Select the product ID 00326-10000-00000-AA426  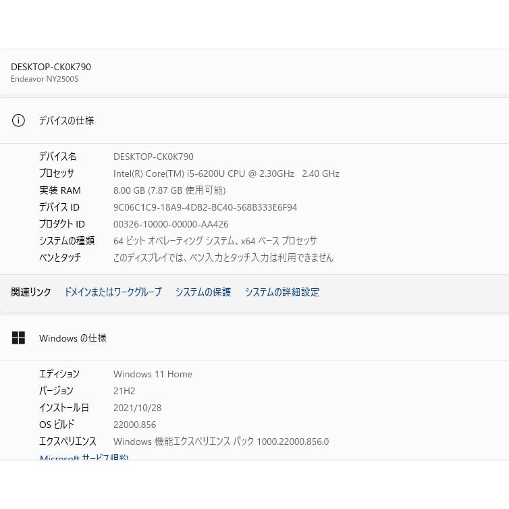(171, 224)
